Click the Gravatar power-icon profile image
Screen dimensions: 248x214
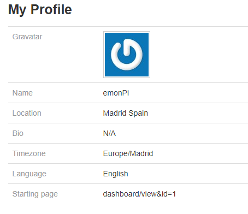(x=127, y=55)
